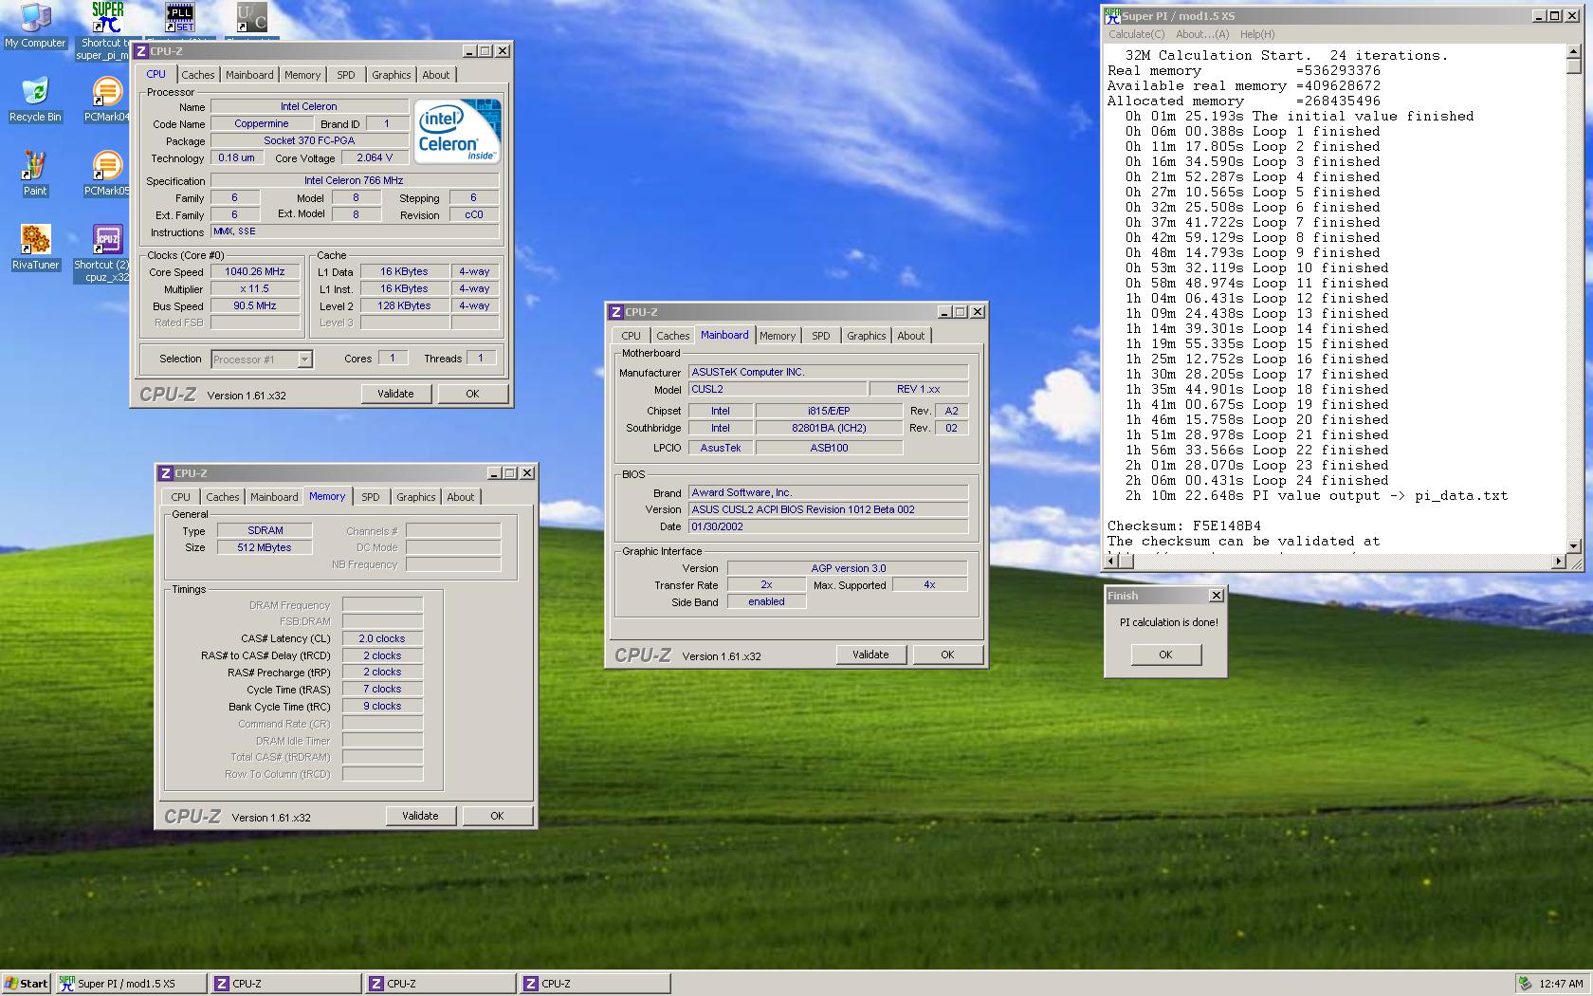The width and height of the screenshot is (1593, 996).
Task: Open the Start menu
Action: (x=27, y=984)
